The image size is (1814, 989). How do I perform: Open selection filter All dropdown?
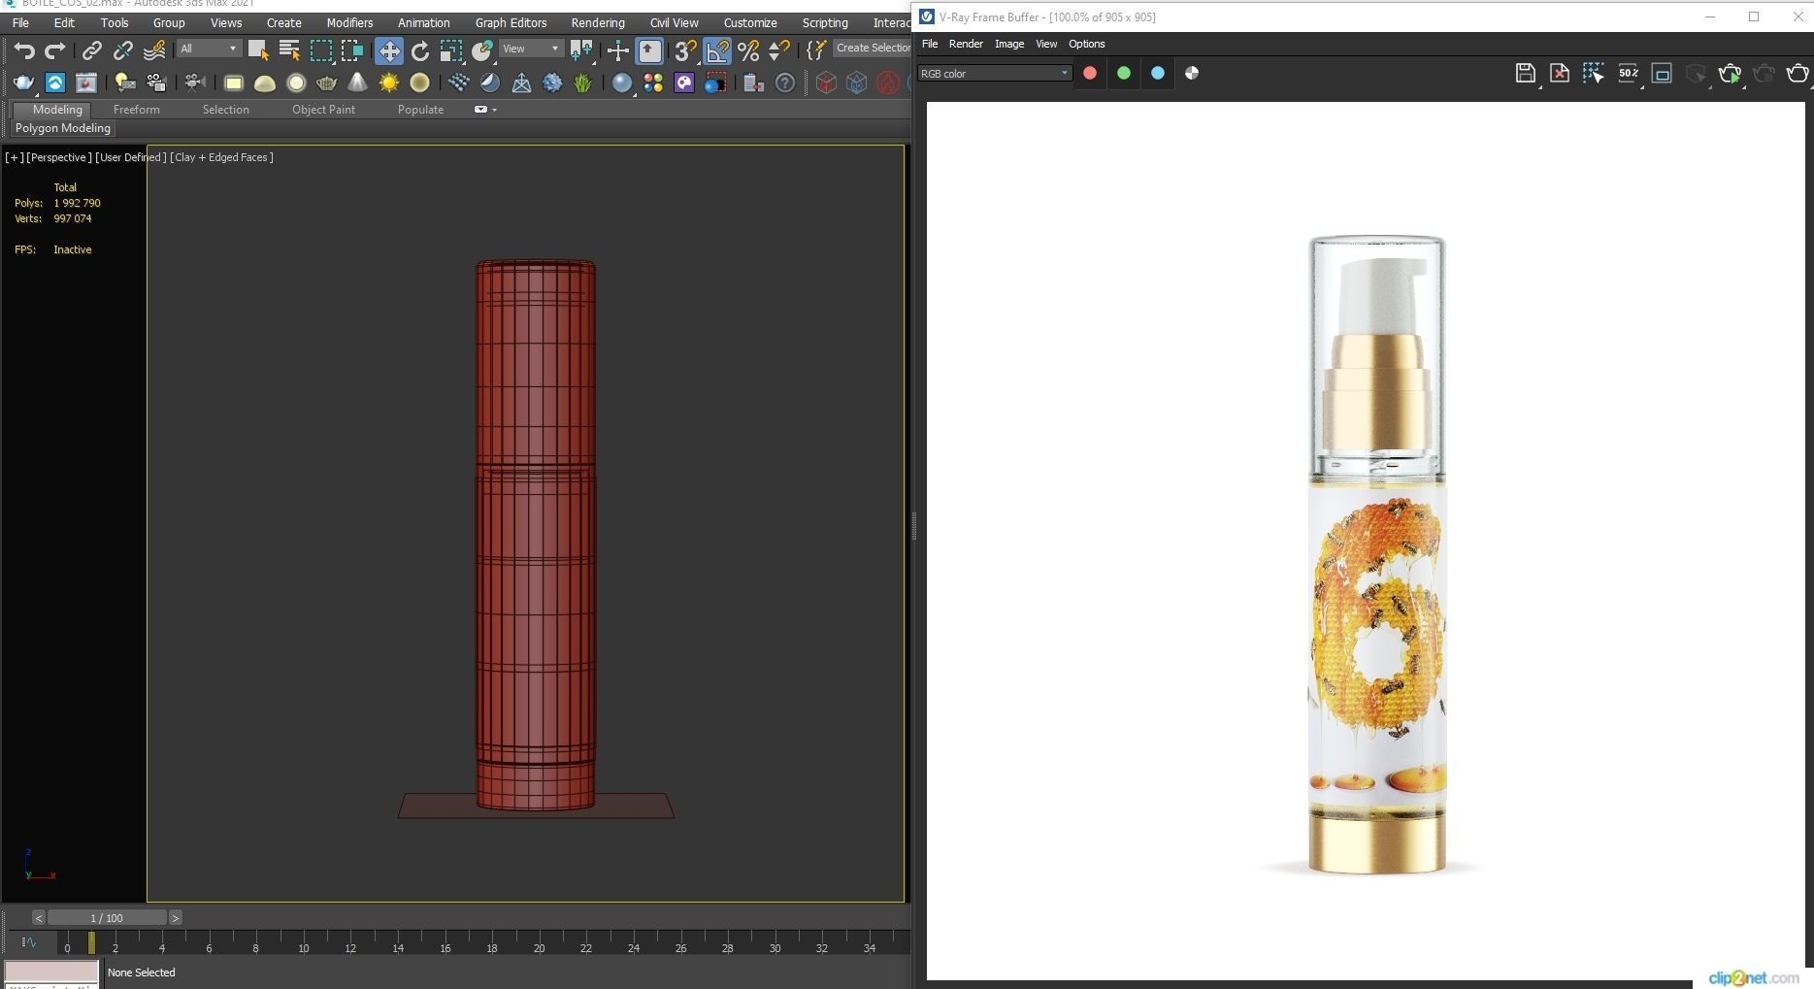pyautogui.click(x=208, y=49)
